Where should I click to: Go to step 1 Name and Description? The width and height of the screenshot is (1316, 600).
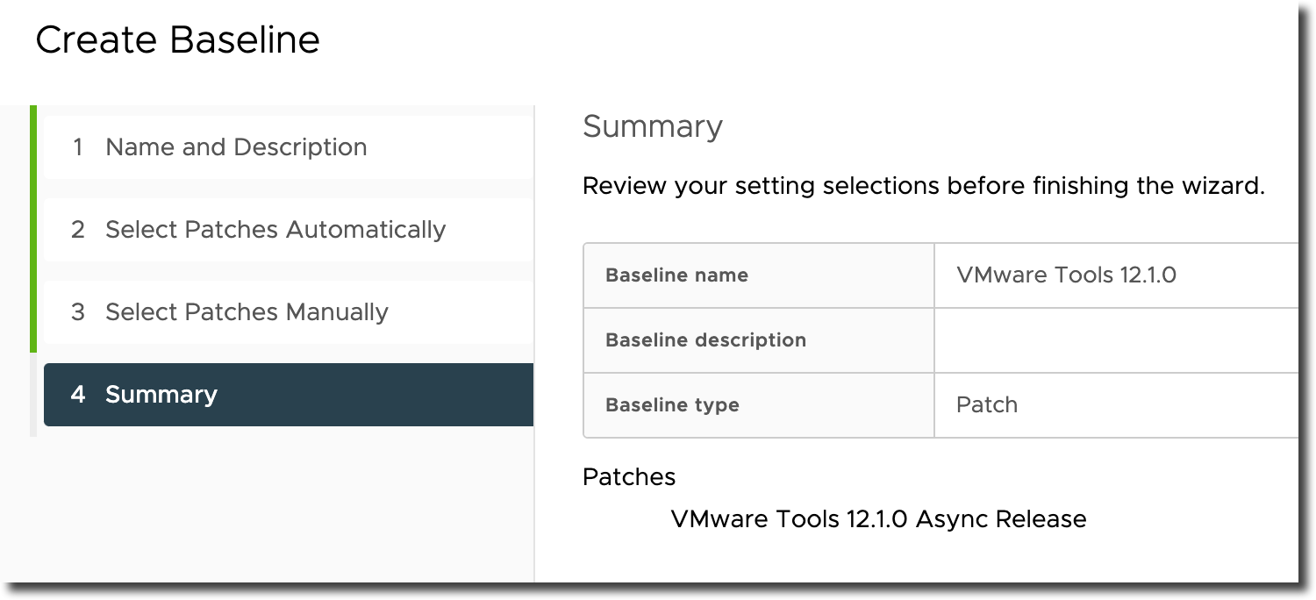click(x=289, y=147)
